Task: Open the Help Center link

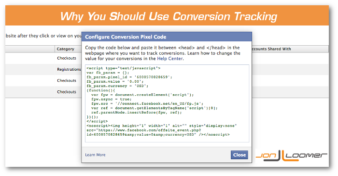Action: tap(170, 59)
